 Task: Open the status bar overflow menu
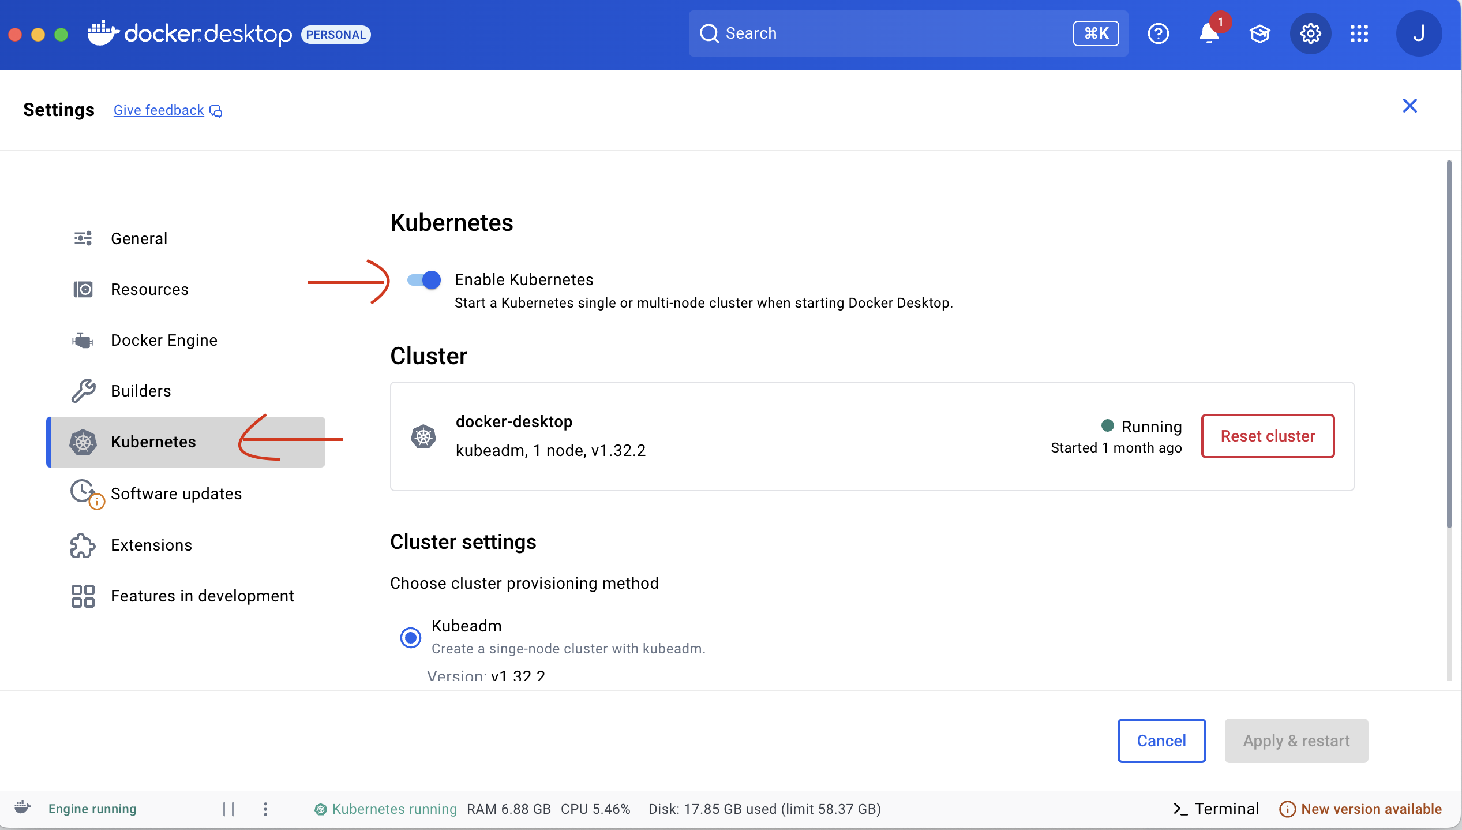point(265,809)
